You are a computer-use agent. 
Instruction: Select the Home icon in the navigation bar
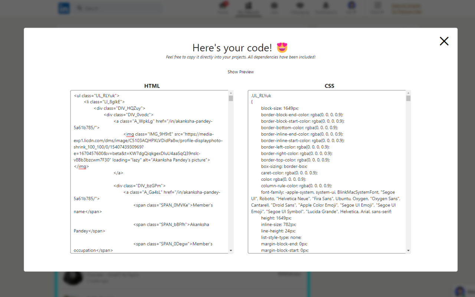tap(223, 7)
